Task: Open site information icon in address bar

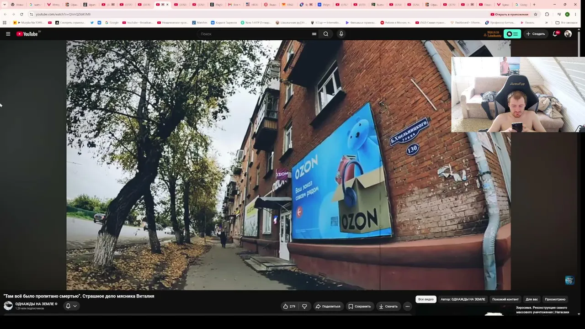Action: pyautogui.click(x=31, y=14)
